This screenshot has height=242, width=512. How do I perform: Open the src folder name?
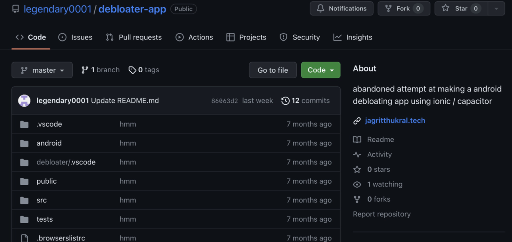point(42,200)
